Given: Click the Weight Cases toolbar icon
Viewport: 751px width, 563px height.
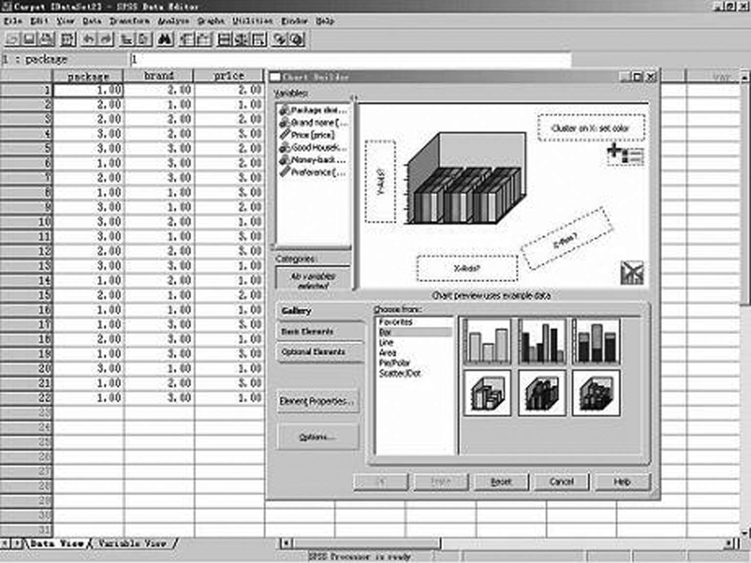Looking at the screenshot, I should point(242,39).
